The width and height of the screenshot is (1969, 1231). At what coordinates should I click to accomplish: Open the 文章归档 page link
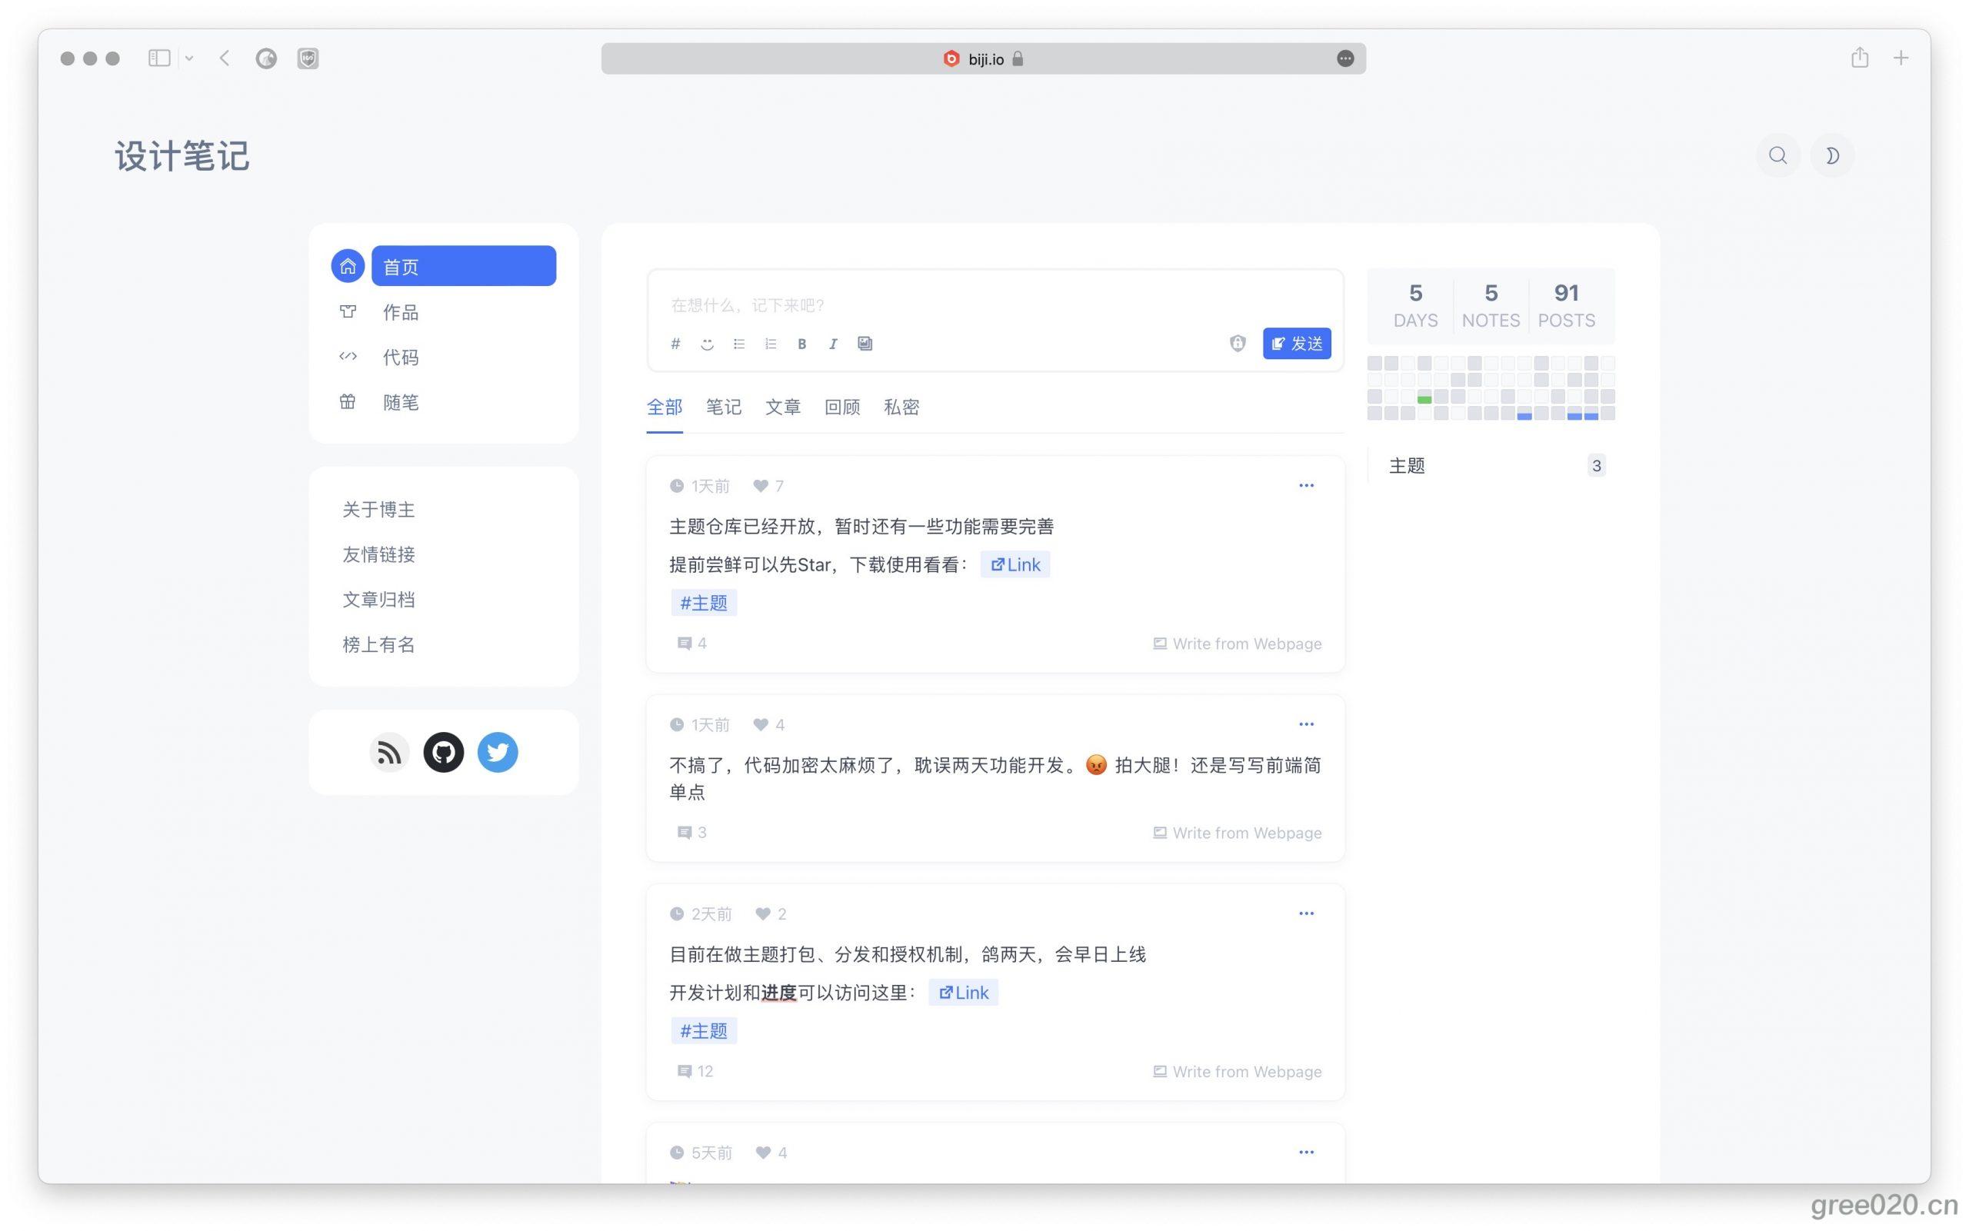[378, 600]
